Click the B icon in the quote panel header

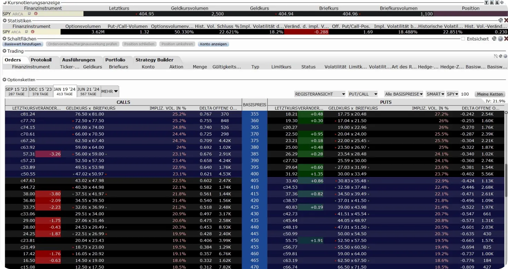[492, 3]
